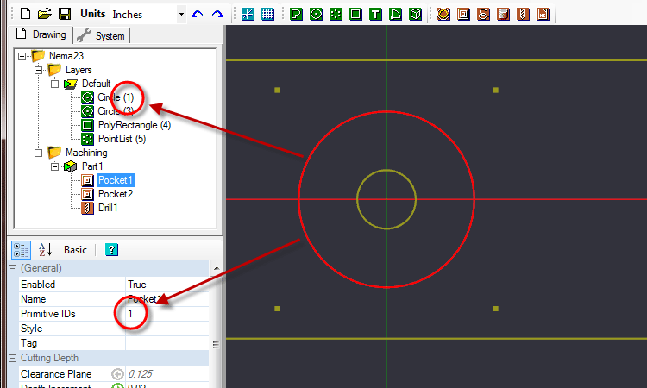Image resolution: width=647 pixels, height=388 pixels.
Task: Select the Text drawing tool
Action: tap(376, 14)
